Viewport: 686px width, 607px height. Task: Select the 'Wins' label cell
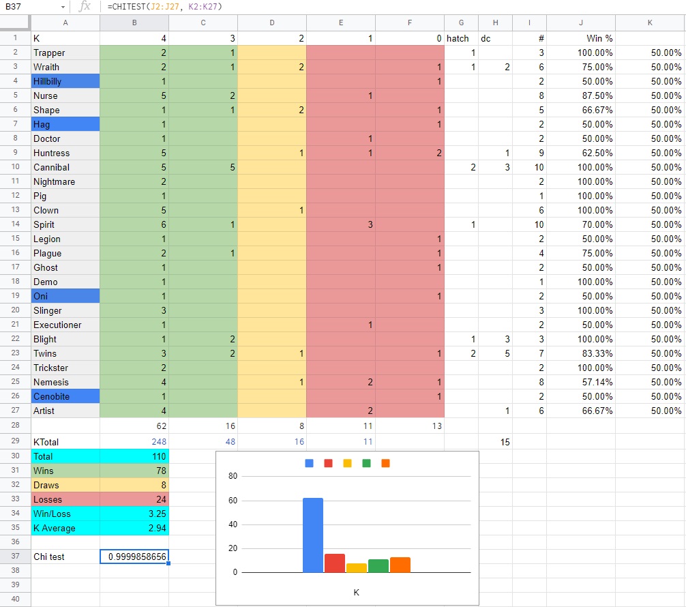65,471
